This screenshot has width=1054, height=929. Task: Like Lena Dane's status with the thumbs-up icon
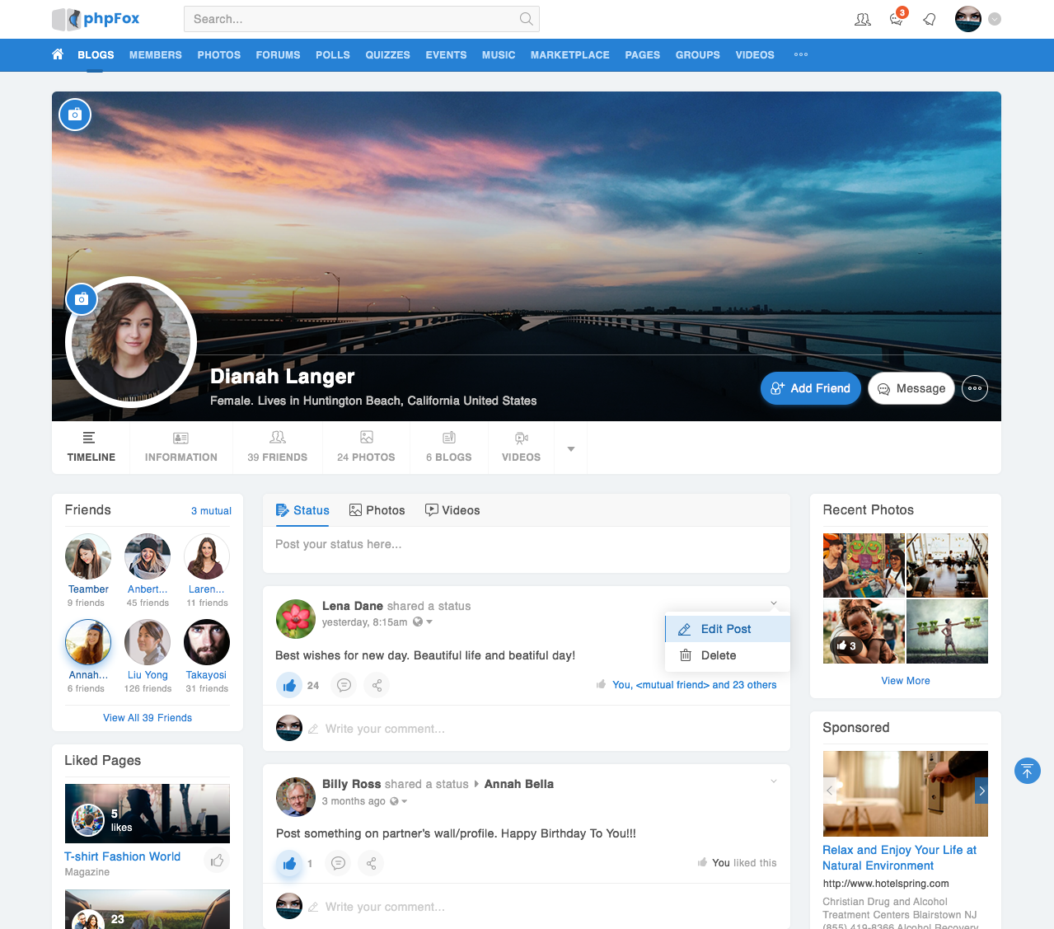[289, 685]
